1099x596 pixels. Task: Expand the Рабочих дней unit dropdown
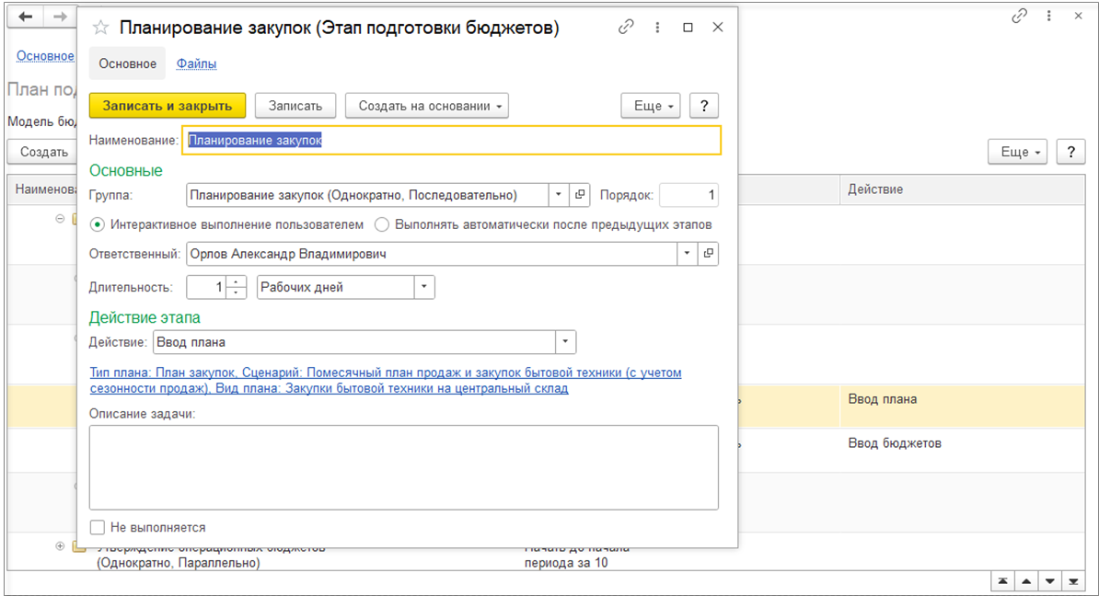424,287
